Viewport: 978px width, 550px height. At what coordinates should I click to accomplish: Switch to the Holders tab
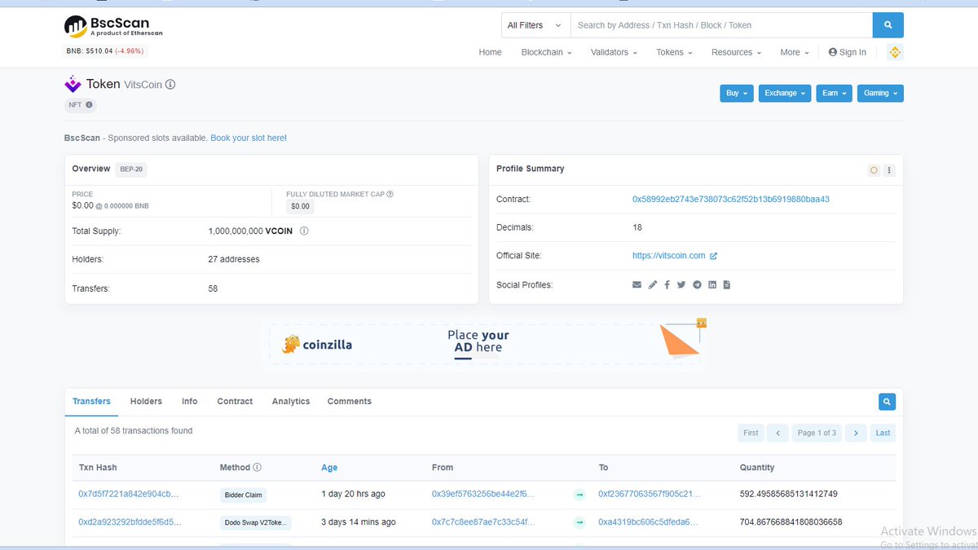coord(146,402)
